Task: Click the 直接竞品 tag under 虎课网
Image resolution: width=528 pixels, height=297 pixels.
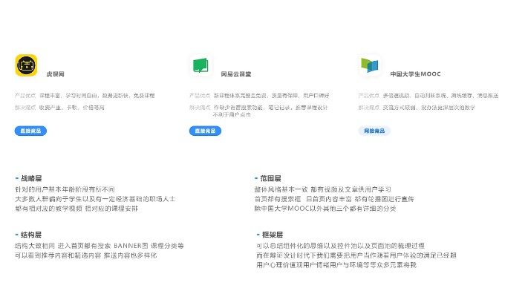Action: (30, 131)
